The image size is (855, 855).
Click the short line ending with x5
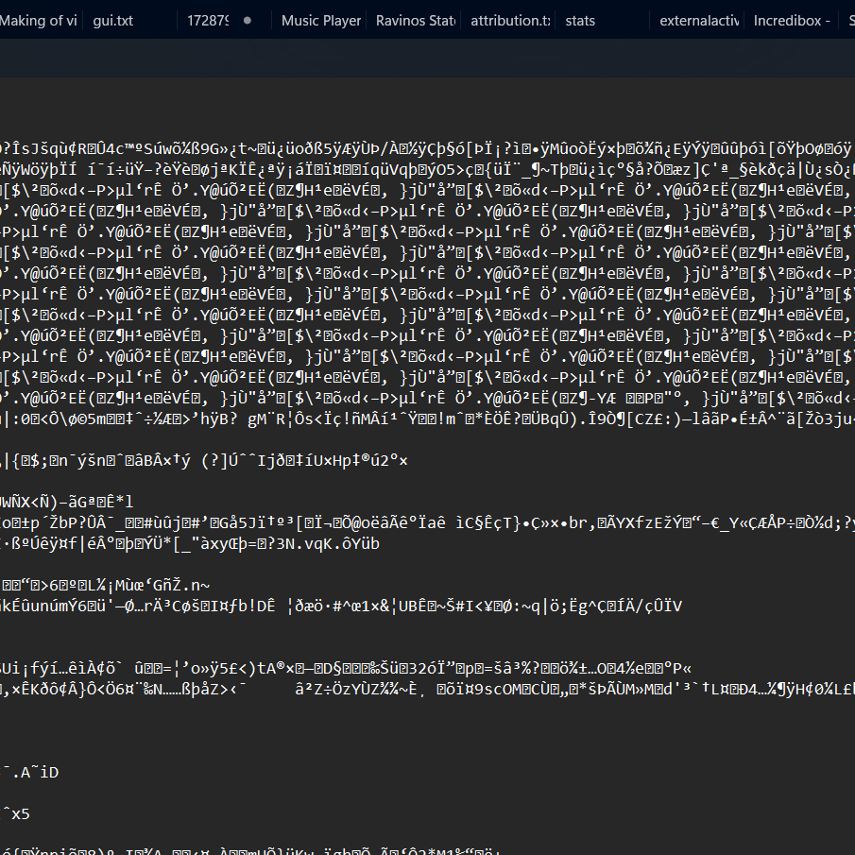pos(17,813)
